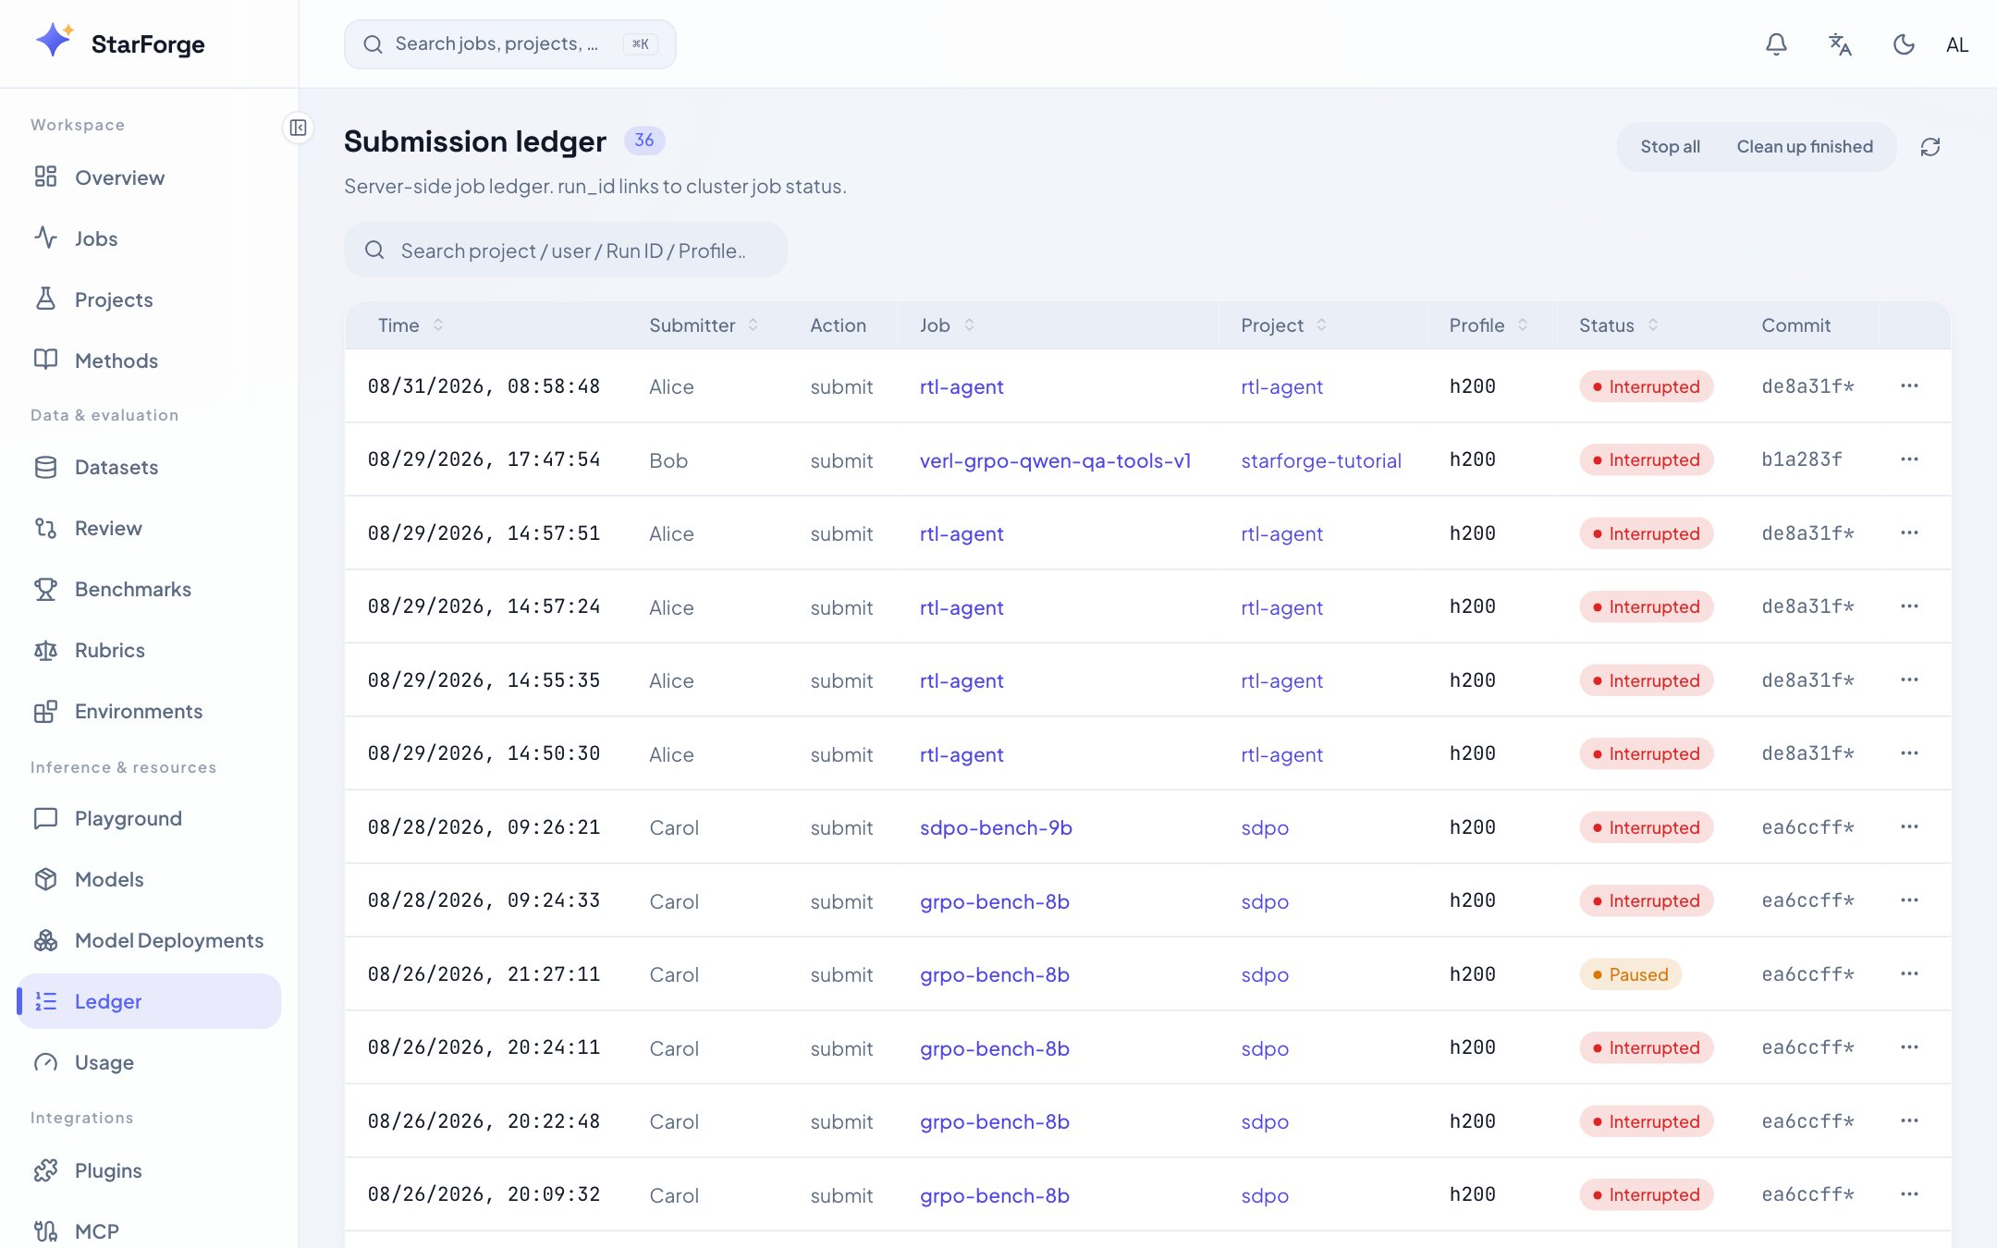Open the MCP sidebar icon
Viewport: 1997px width, 1248px height.
pos(45,1231)
